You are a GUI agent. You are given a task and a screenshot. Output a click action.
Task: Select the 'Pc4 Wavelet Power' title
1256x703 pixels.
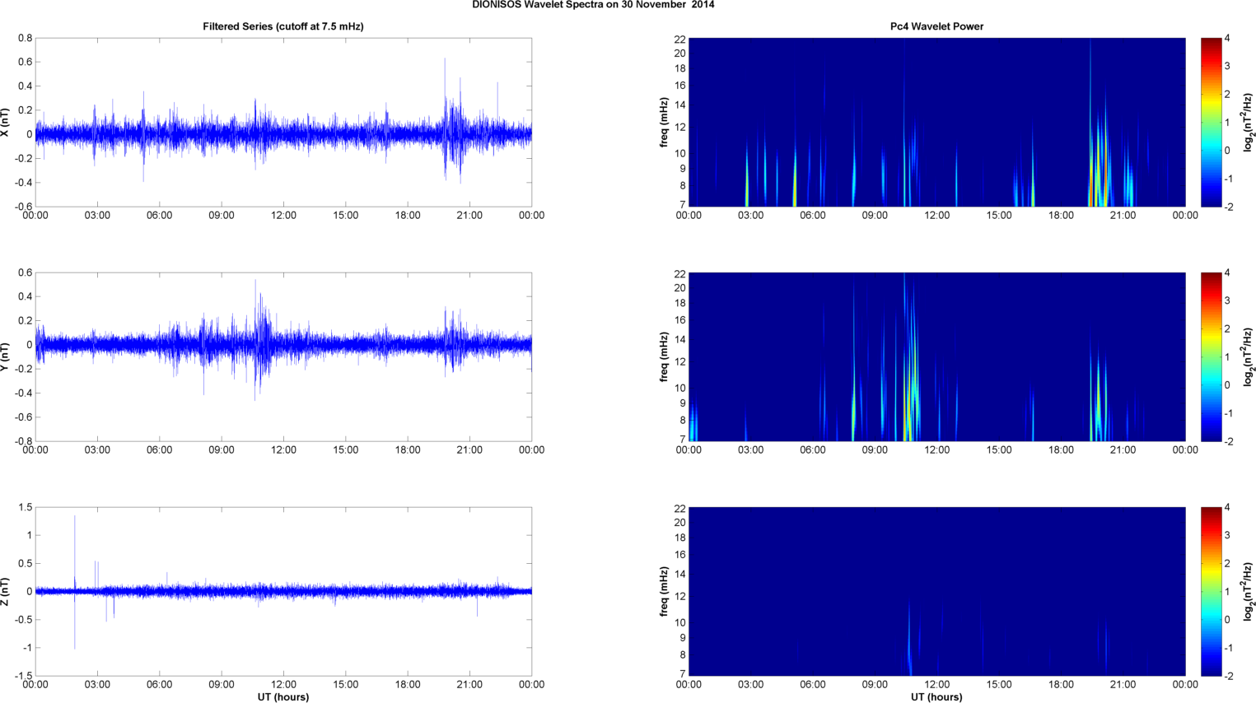(936, 26)
